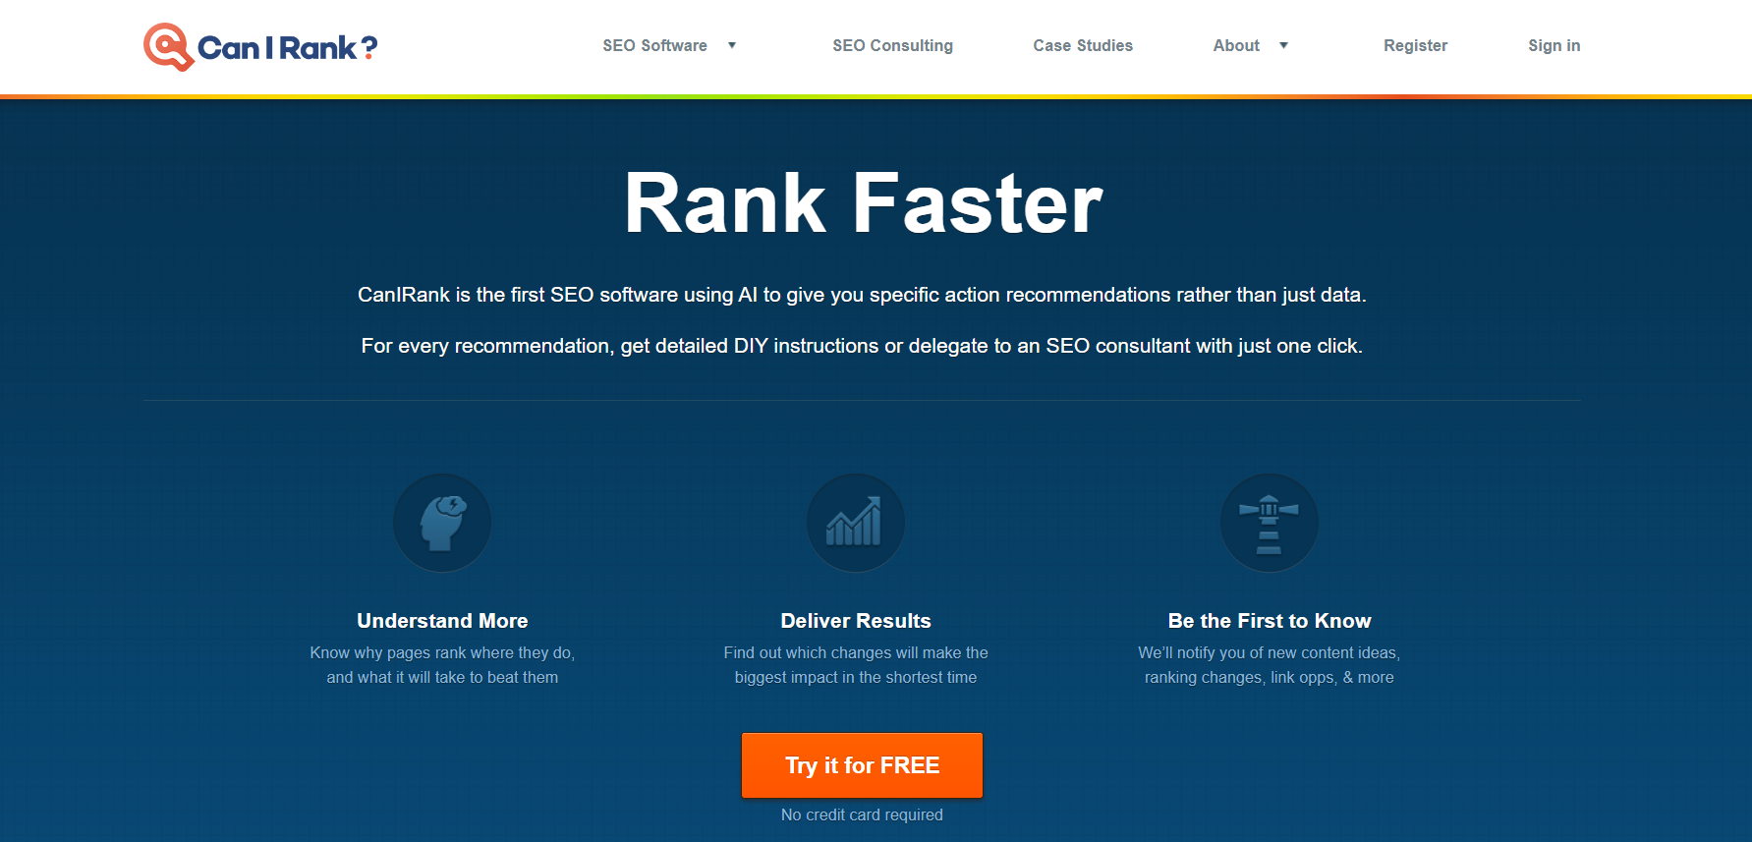Click the CanIRank? logo text

click(287, 47)
